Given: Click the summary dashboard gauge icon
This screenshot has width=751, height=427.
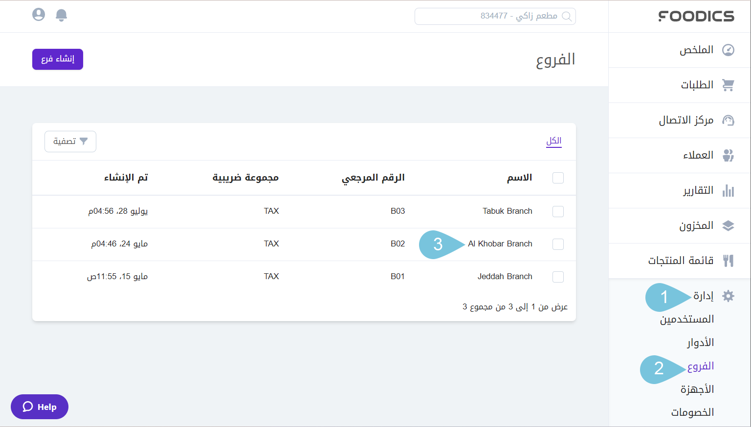Looking at the screenshot, I should pos(728,50).
